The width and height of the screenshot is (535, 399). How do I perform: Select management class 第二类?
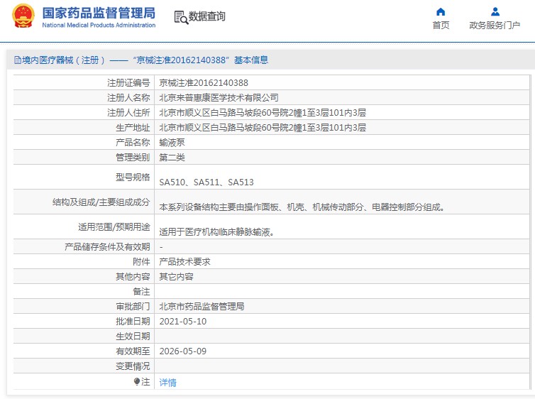click(x=172, y=158)
